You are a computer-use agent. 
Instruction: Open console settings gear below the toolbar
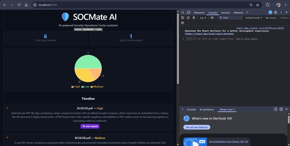coord(182,23)
